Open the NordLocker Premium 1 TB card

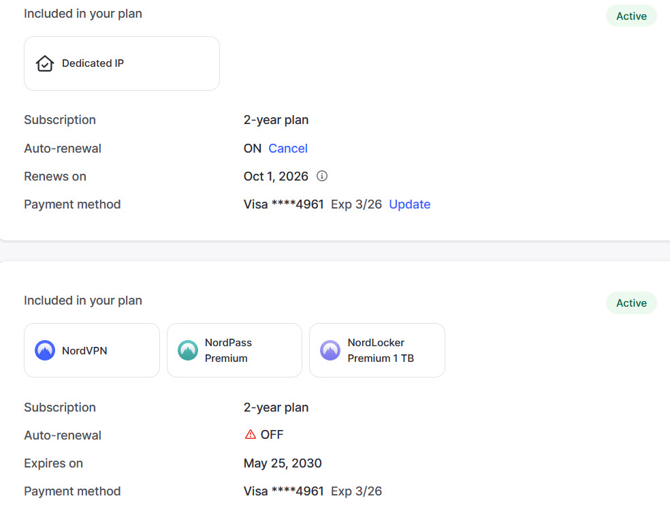[377, 350]
